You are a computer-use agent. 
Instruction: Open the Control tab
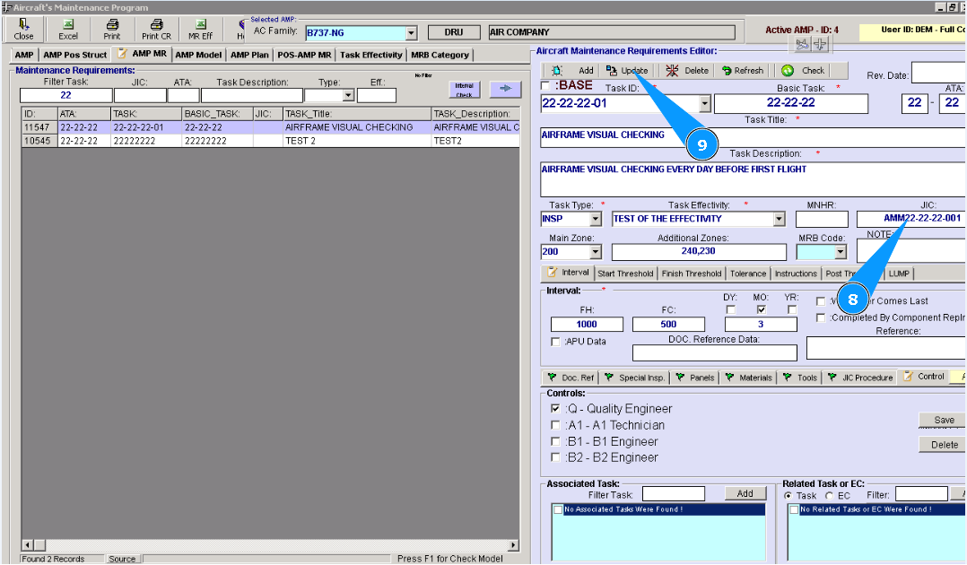pos(924,377)
